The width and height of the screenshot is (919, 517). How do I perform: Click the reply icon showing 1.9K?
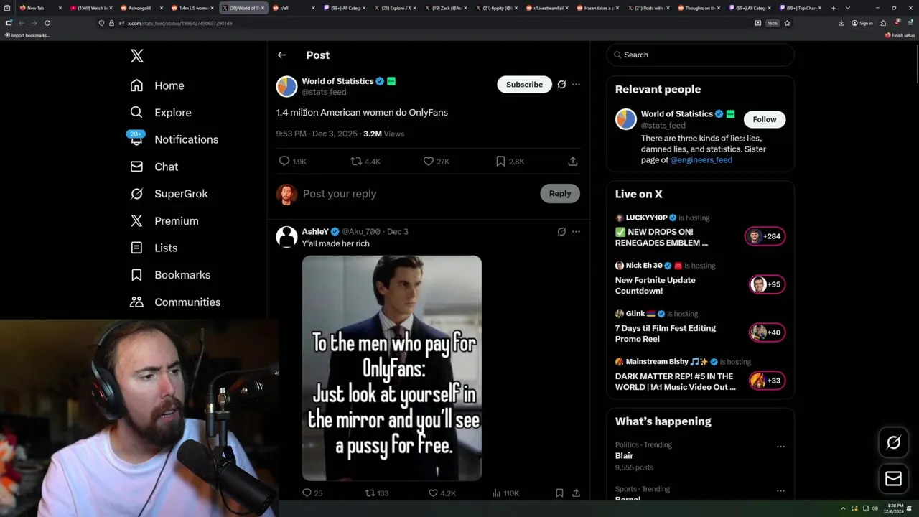pyautogui.click(x=292, y=162)
